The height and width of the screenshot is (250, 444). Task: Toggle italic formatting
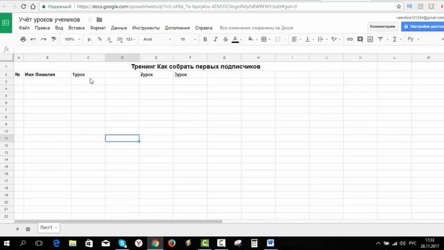tap(216, 40)
